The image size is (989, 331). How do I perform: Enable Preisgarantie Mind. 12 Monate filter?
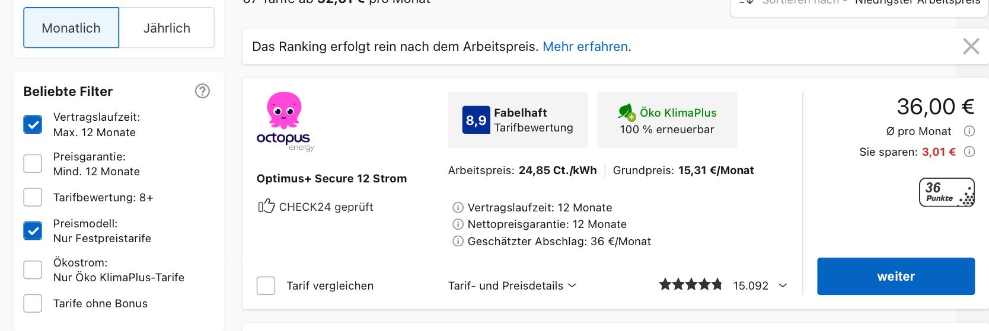click(x=33, y=164)
